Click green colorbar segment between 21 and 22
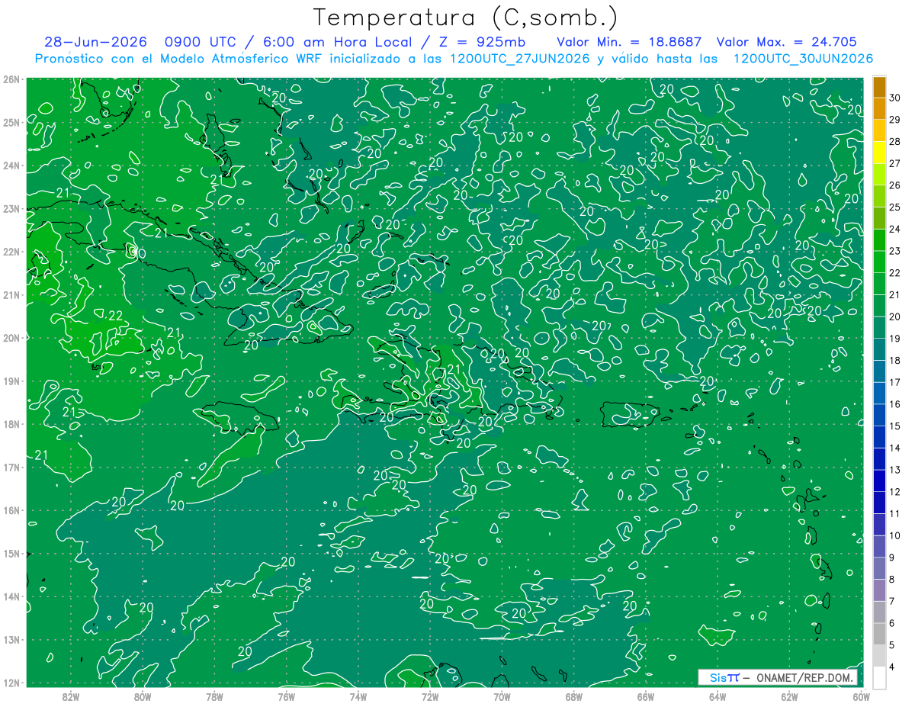 pyautogui.click(x=878, y=283)
